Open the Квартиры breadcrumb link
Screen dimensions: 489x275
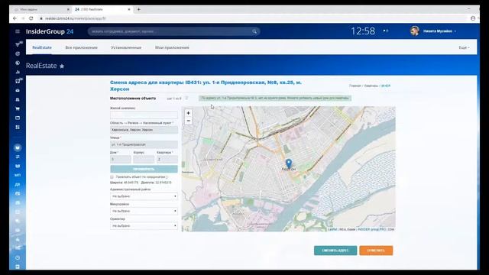(x=371, y=86)
